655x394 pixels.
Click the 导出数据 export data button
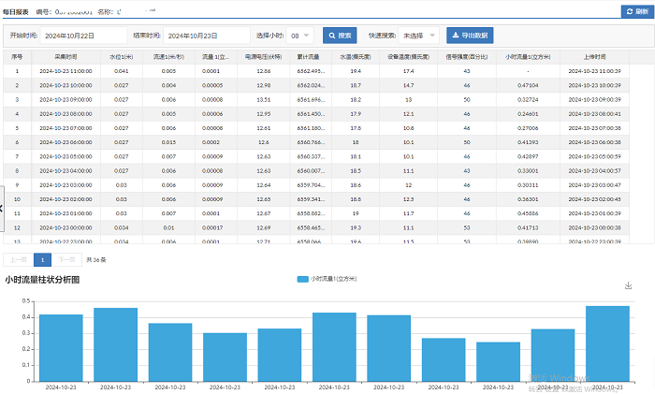470,36
